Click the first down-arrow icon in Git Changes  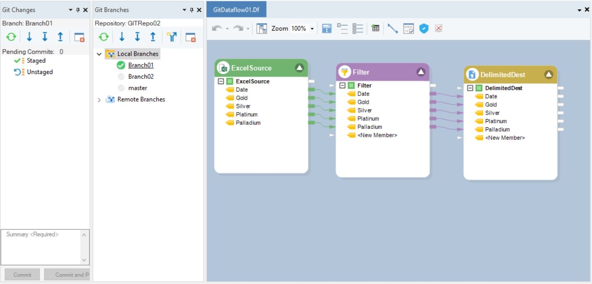(x=29, y=37)
